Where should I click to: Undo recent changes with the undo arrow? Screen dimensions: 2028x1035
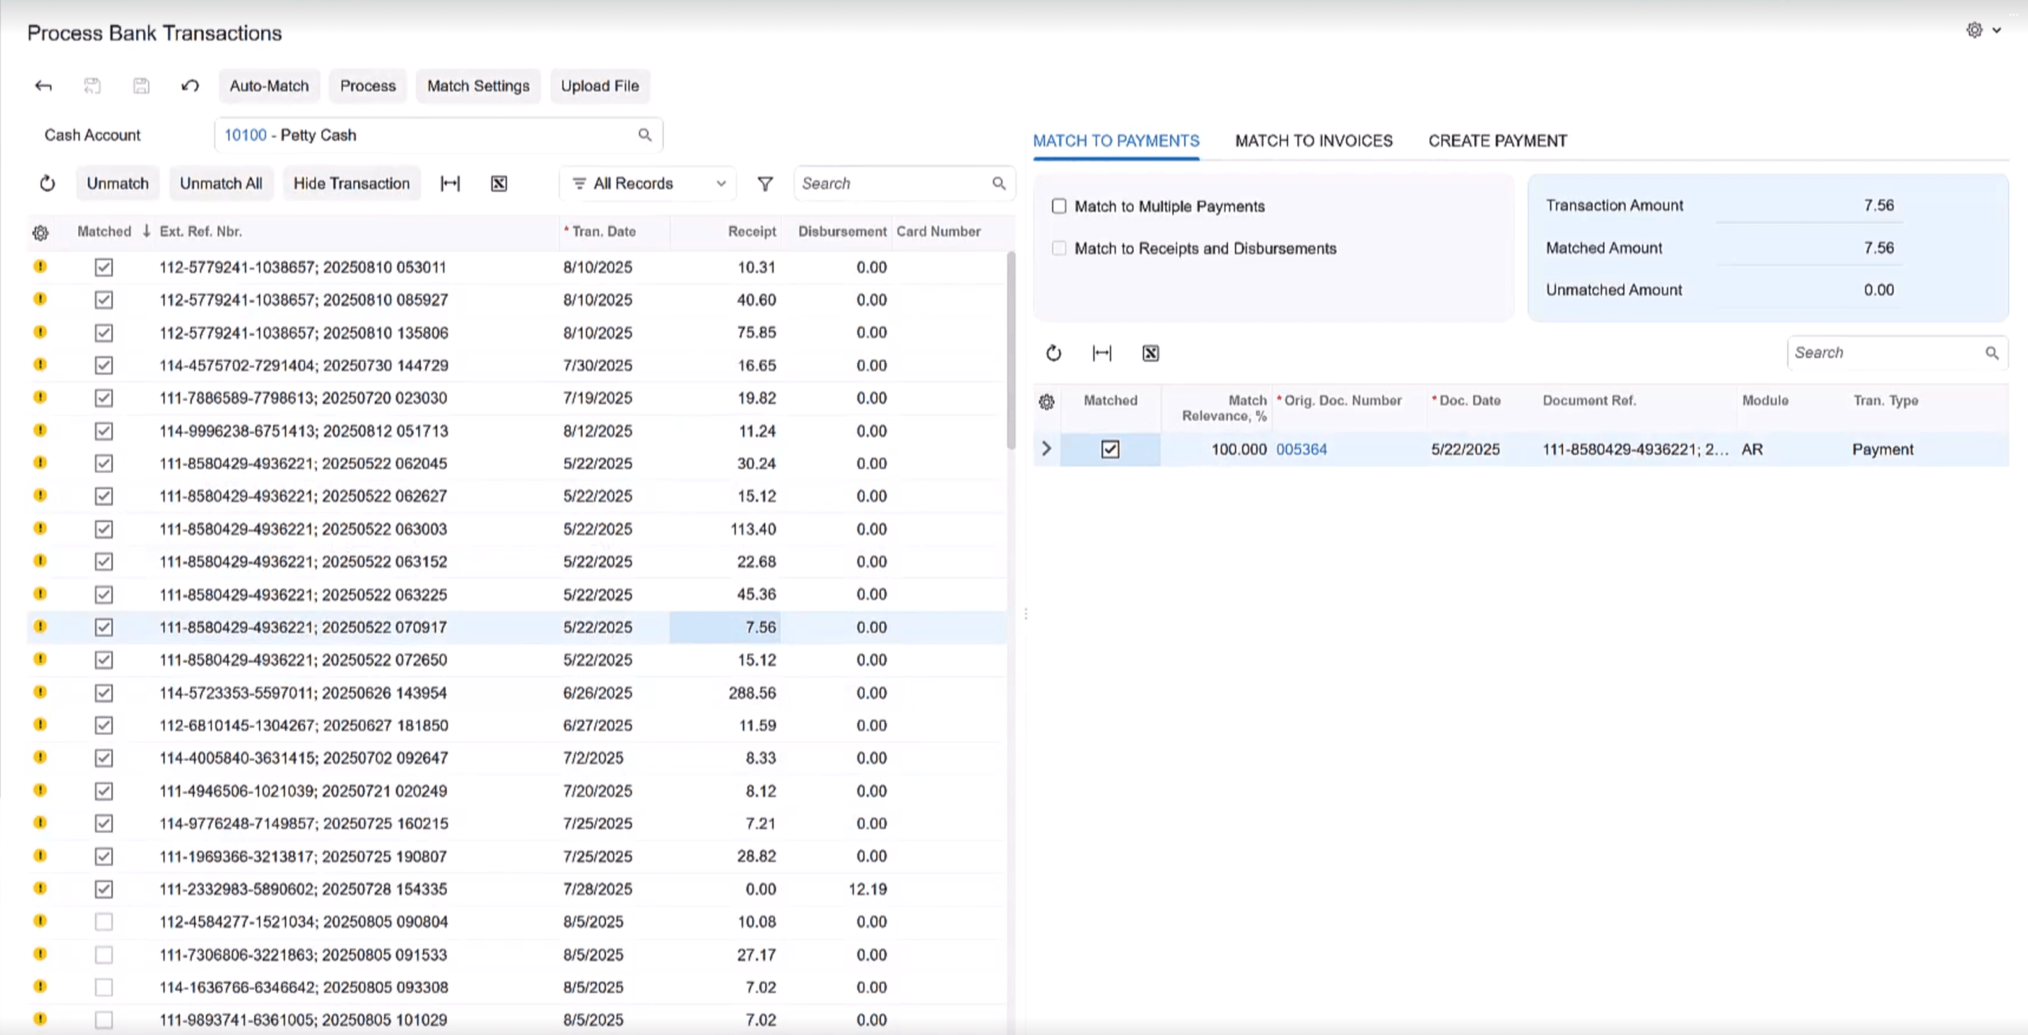pos(190,86)
